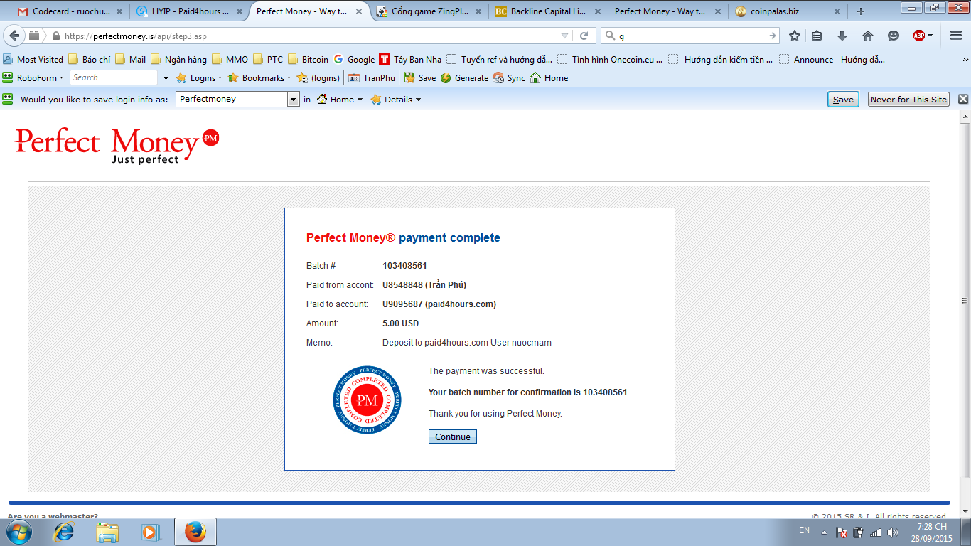Open the Báo chí bookmarks folder
971x546 pixels.
90,60
